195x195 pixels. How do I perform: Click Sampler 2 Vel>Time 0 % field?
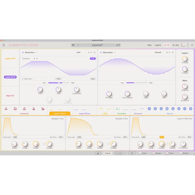[x=125, y=137]
